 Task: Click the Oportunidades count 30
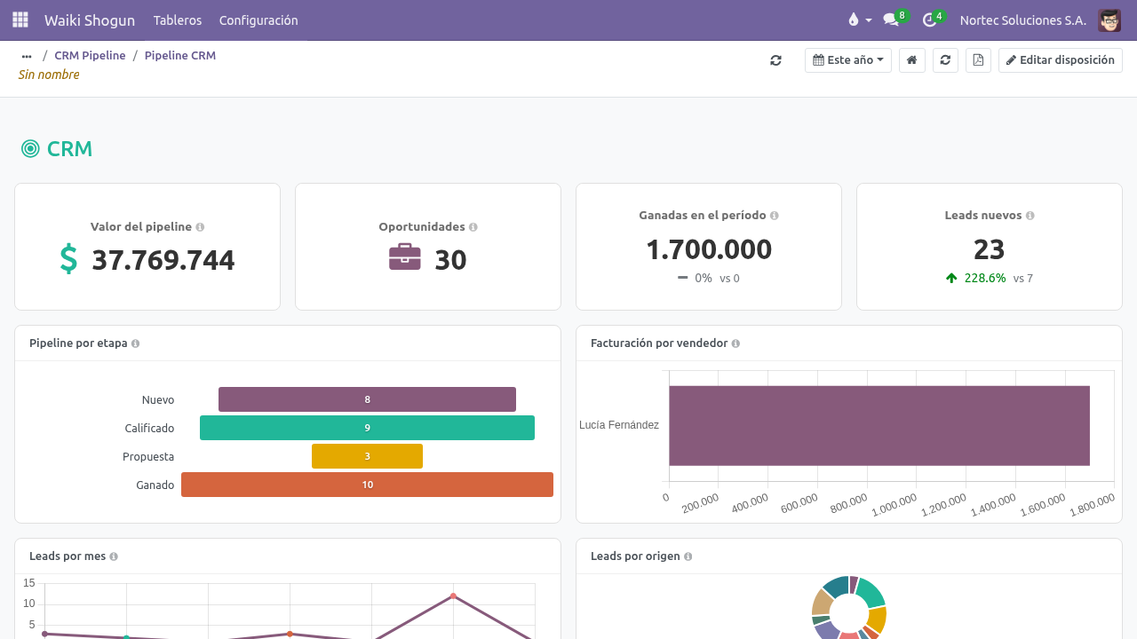point(450,260)
